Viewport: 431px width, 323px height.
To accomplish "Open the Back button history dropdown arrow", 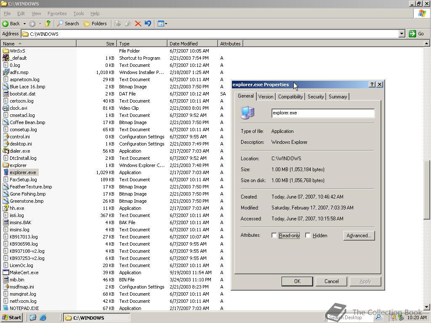I will (x=24, y=24).
